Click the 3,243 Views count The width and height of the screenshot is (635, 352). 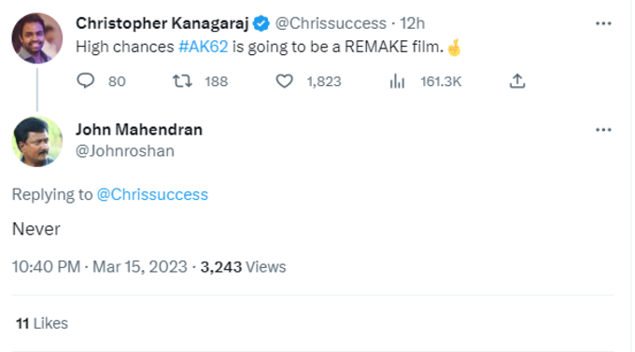[x=243, y=267]
